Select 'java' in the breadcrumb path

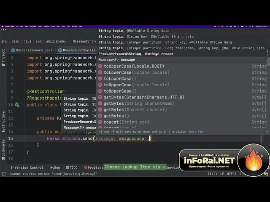tap(27, 41)
